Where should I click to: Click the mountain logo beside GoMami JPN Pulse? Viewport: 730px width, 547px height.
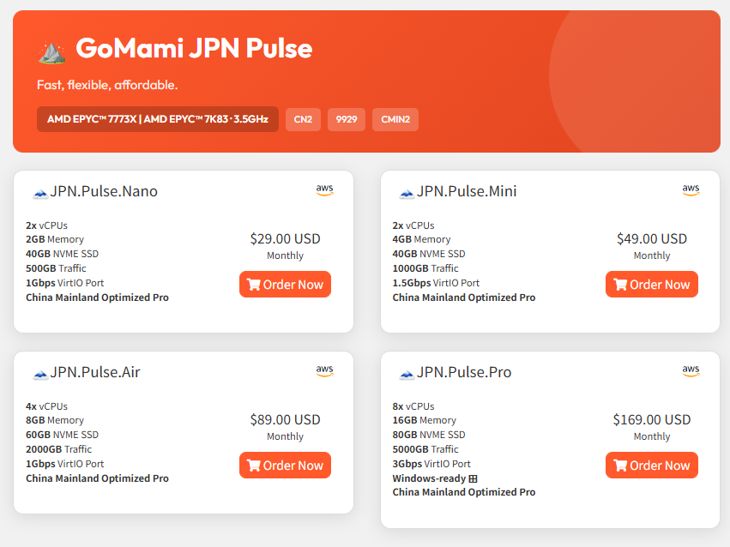tap(51, 51)
